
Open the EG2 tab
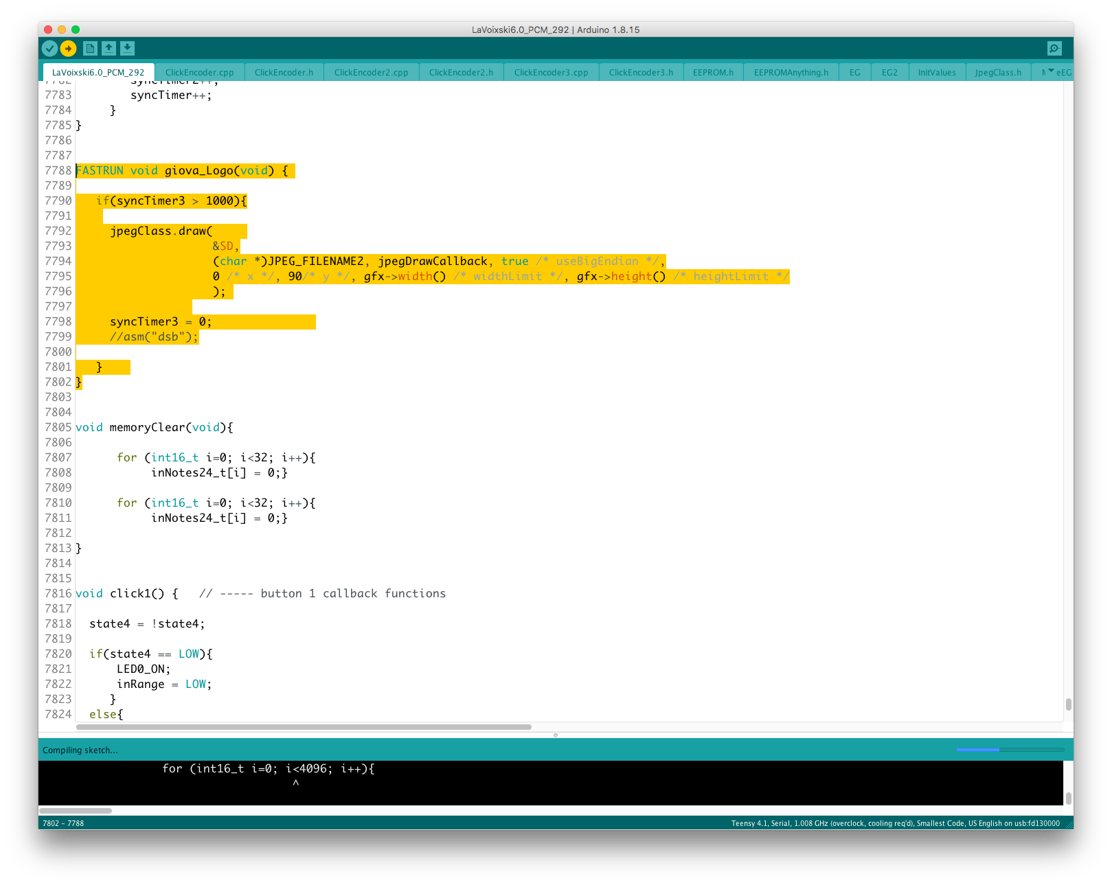(889, 72)
